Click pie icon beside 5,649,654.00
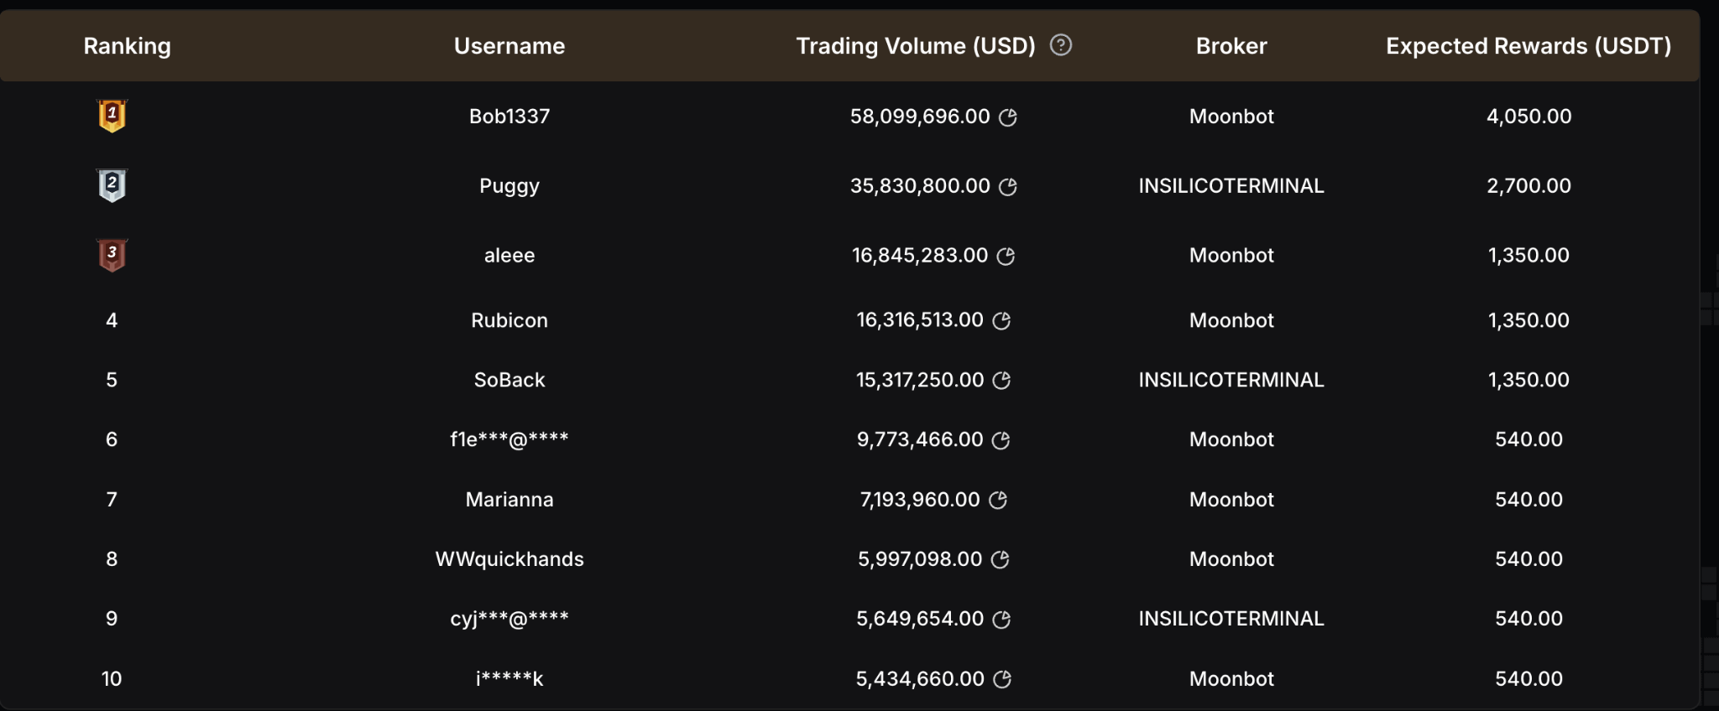This screenshot has height=711, width=1719. (x=1001, y=620)
